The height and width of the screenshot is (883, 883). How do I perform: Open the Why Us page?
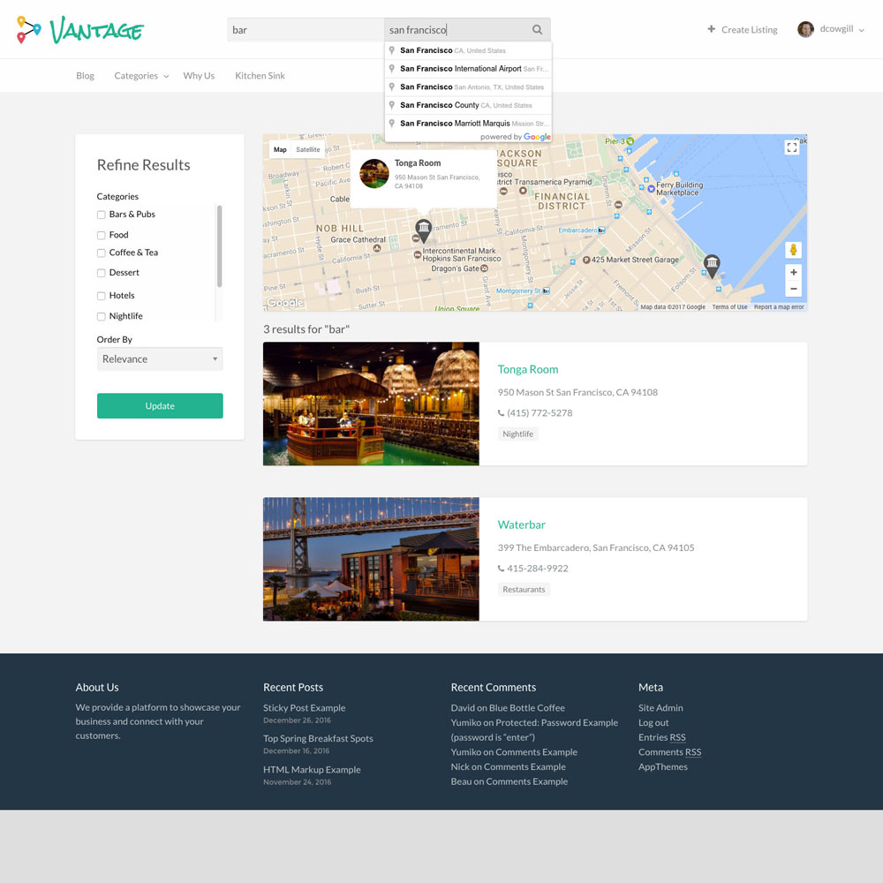pyautogui.click(x=199, y=75)
